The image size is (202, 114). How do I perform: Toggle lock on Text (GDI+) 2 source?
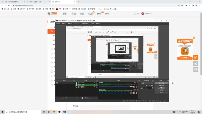[97, 83]
